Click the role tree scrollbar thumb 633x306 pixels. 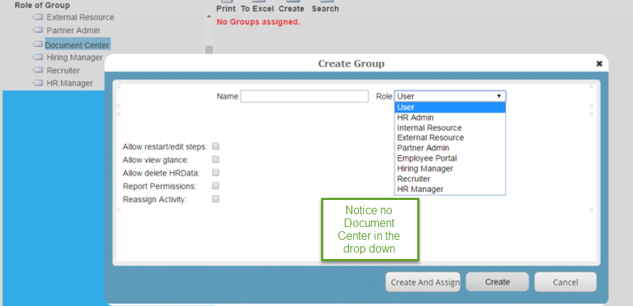[x=209, y=50]
